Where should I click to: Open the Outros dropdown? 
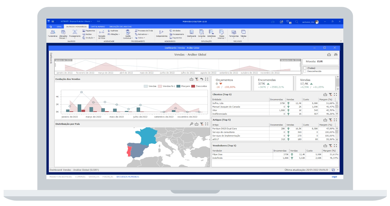pyautogui.click(x=140, y=38)
